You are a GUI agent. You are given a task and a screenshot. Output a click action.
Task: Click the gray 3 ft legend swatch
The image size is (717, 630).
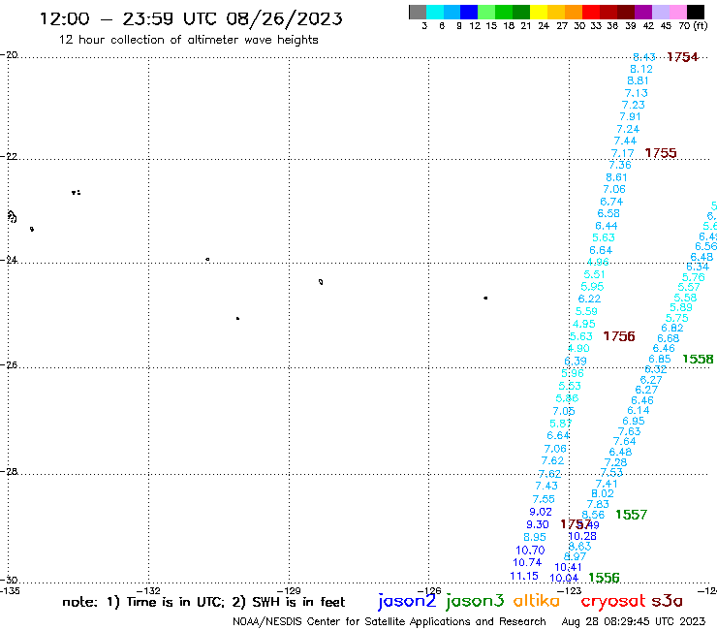pos(418,12)
